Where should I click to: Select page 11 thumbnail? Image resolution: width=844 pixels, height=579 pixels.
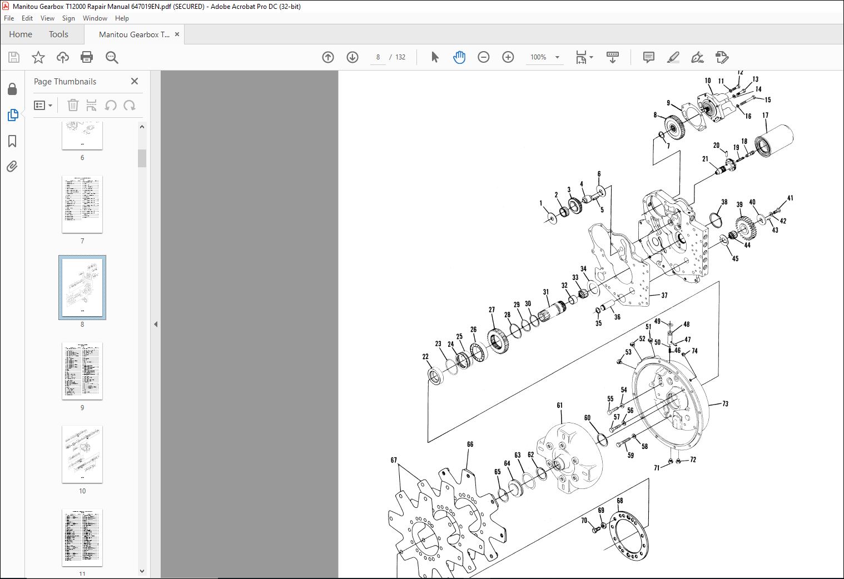pos(82,537)
